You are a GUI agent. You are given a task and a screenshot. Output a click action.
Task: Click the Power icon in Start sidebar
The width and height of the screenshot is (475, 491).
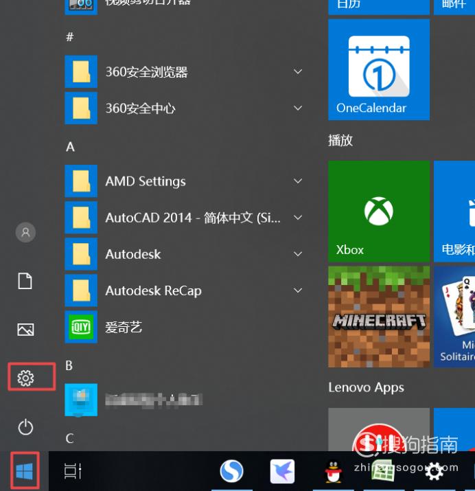(x=25, y=427)
